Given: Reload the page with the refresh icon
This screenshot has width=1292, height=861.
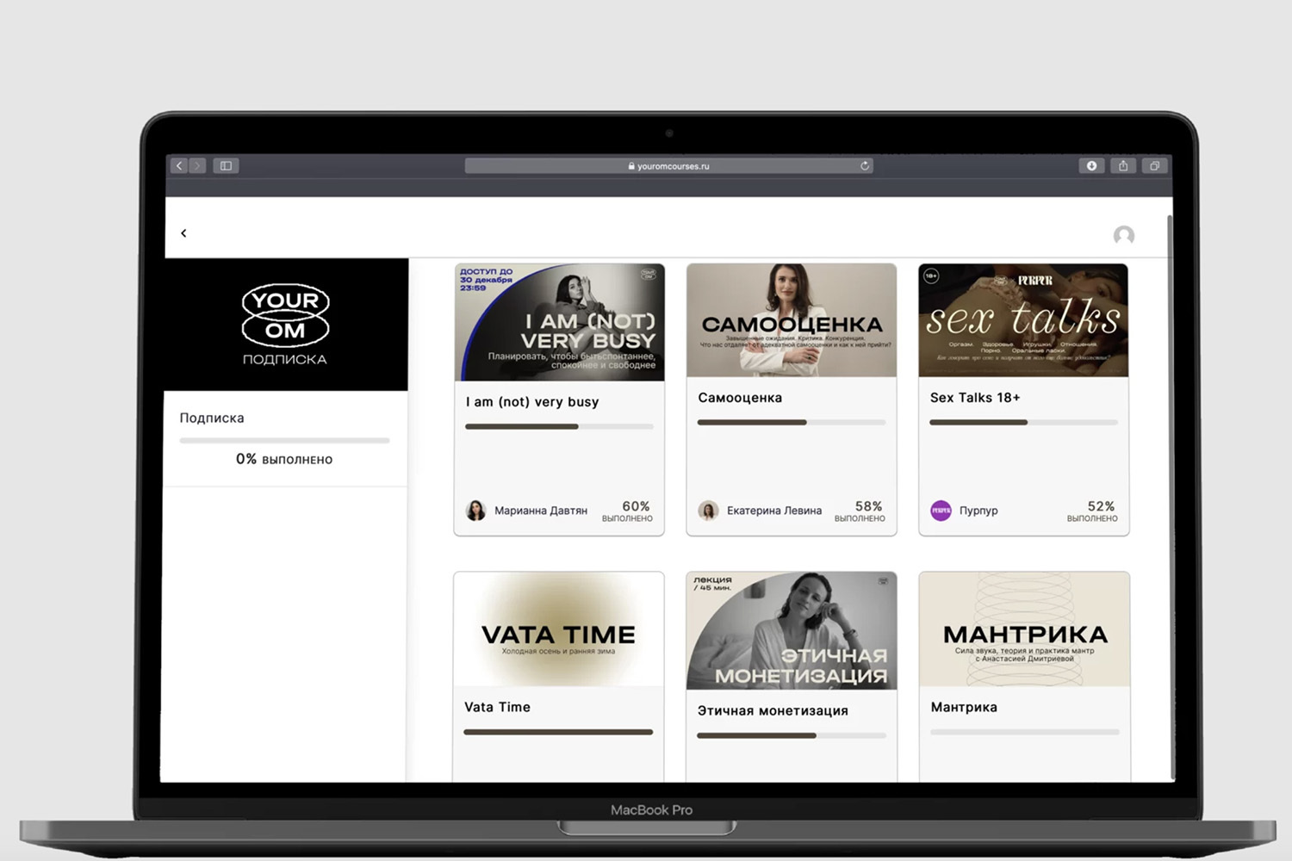Looking at the screenshot, I should pyautogui.click(x=864, y=165).
